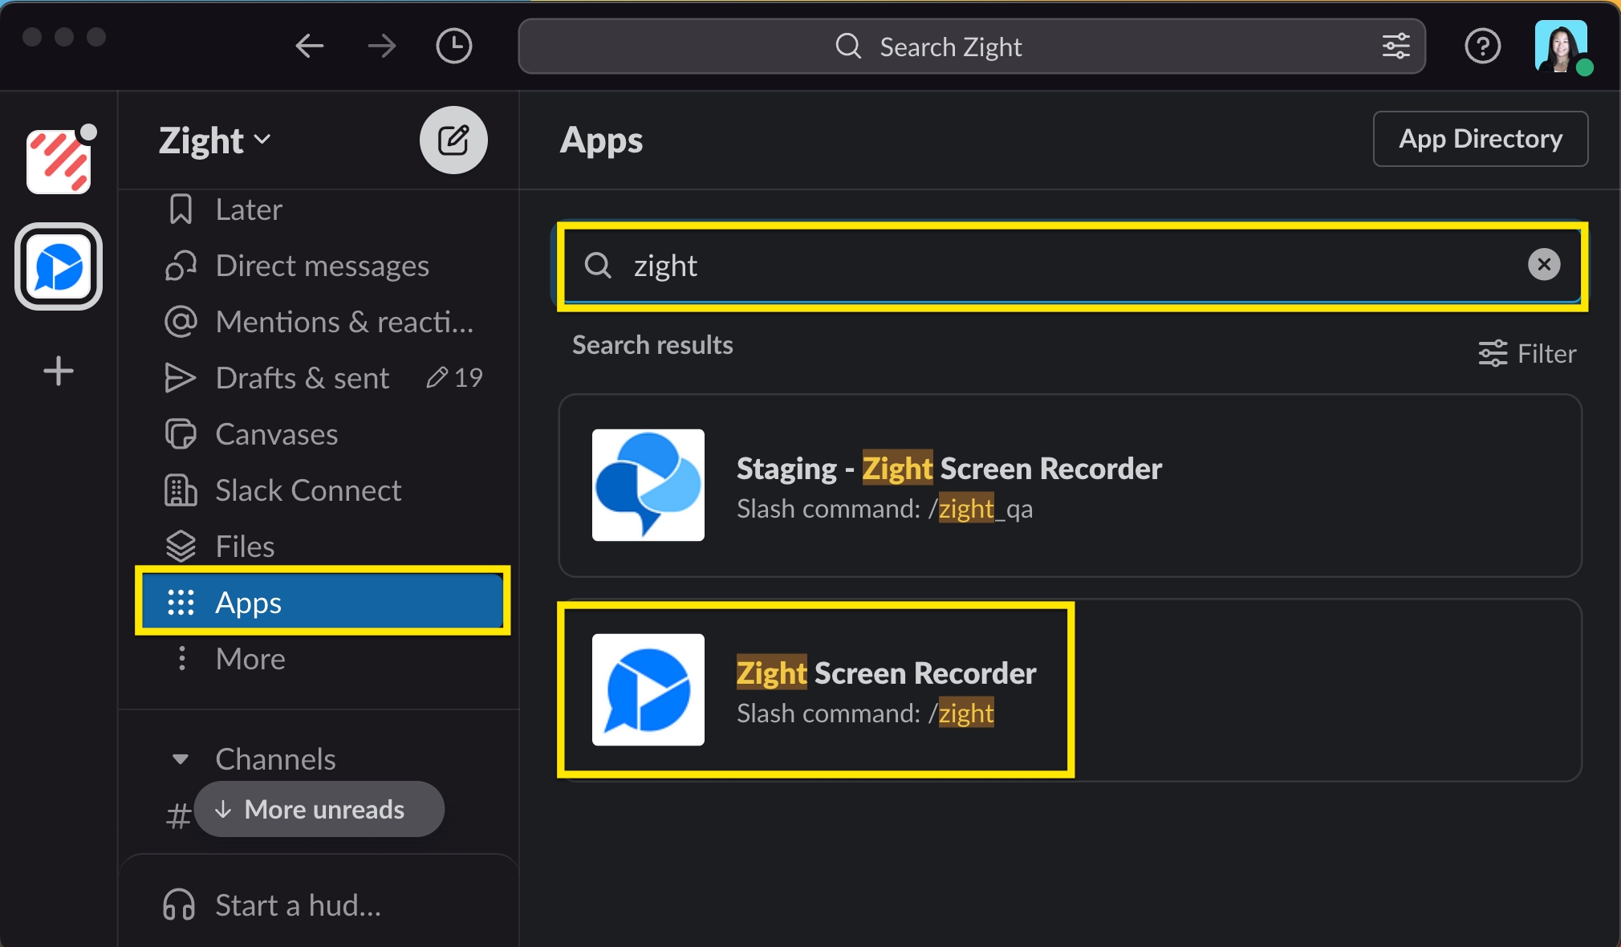This screenshot has height=947, width=1621.
Task: Select Apps in the sidebar
Action: (x=323, y=601)
